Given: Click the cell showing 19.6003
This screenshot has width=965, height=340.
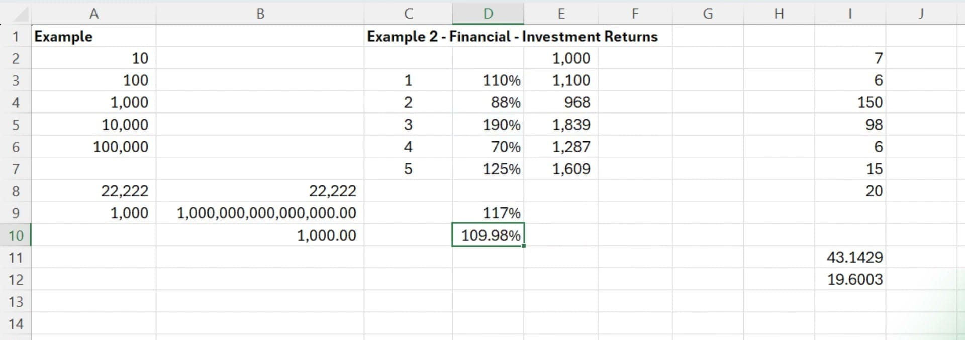Looking at the screenshot, I should click(x=850, y=279).
